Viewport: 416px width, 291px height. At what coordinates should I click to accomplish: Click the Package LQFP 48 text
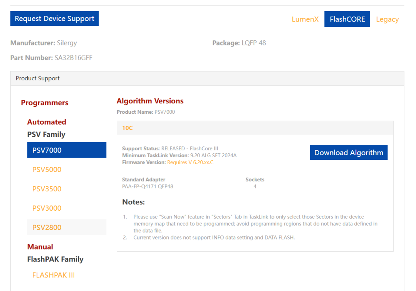pos(239,43)
